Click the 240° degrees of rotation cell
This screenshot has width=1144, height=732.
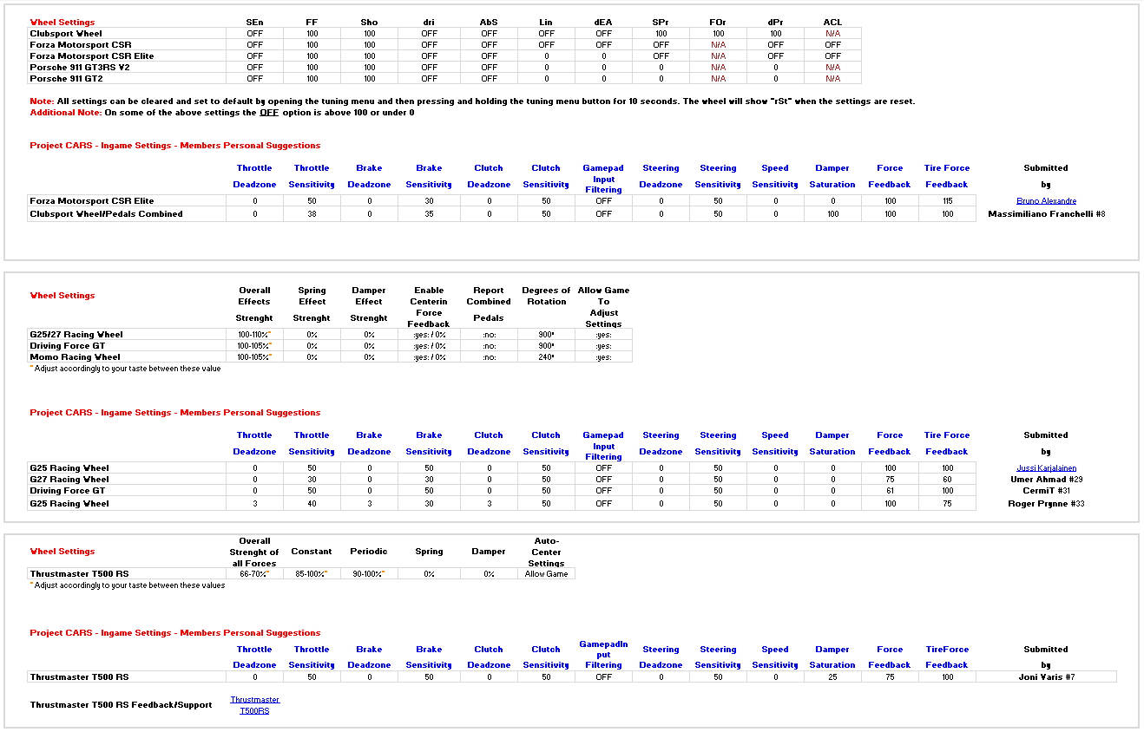(x=546, y=357)
